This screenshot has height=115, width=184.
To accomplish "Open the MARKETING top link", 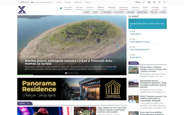I will point(78,2).
